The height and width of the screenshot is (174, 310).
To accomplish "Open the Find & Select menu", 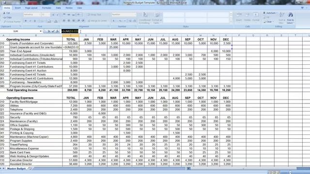I will coord(291,18).
